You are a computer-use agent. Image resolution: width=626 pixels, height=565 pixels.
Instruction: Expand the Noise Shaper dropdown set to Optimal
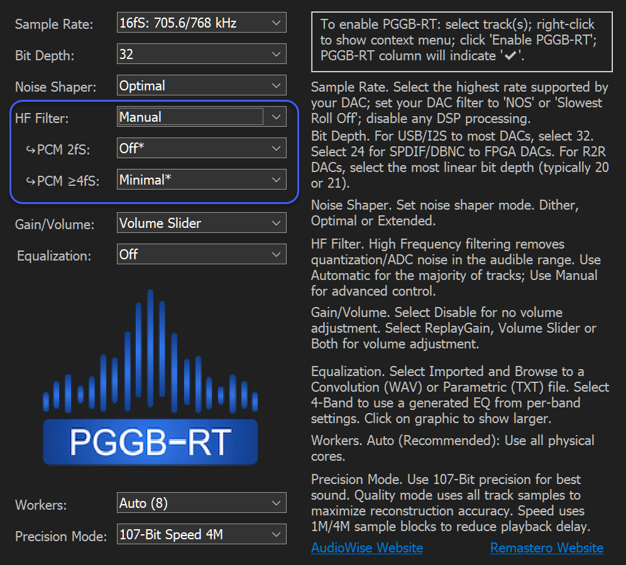pos(202,85)
